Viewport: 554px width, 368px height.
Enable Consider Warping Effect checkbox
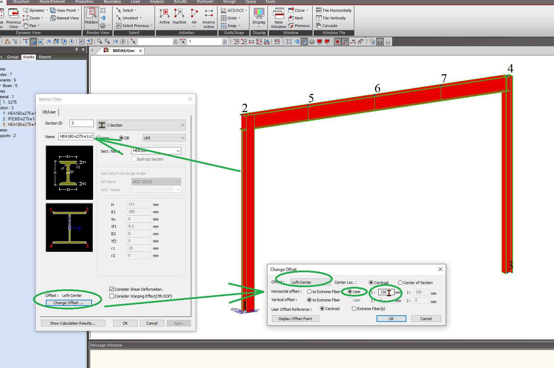pos(111,296)
